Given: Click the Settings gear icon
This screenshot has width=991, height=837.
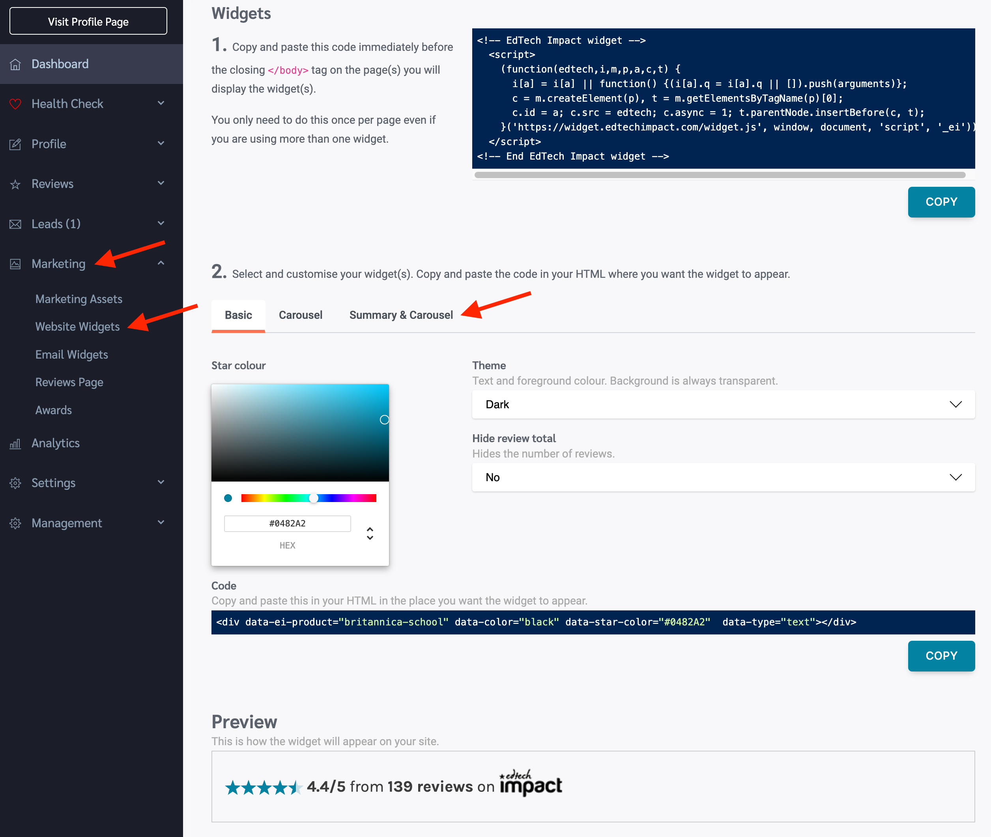Looking at the screenshot, I should coord(15,483).
